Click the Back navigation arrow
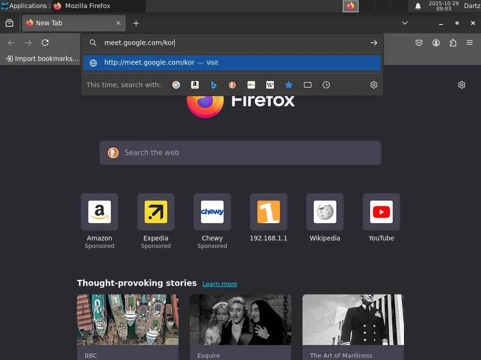Image resolution: width=481 pixels, height=360 pixels. (x=11, y=43)
